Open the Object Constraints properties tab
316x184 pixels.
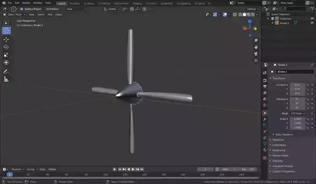pos(265,138)
